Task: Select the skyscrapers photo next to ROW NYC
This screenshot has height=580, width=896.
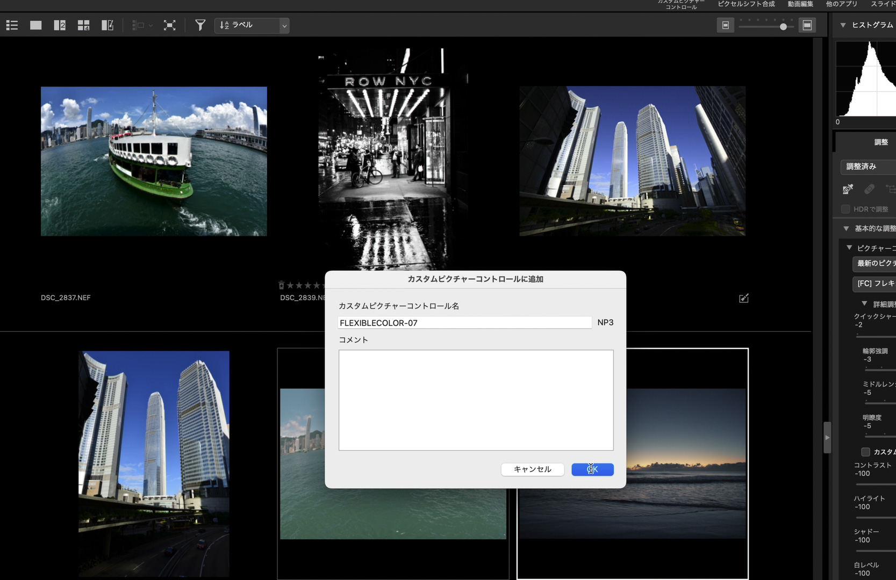Action: pyautogui.click(x=632, y=161)
